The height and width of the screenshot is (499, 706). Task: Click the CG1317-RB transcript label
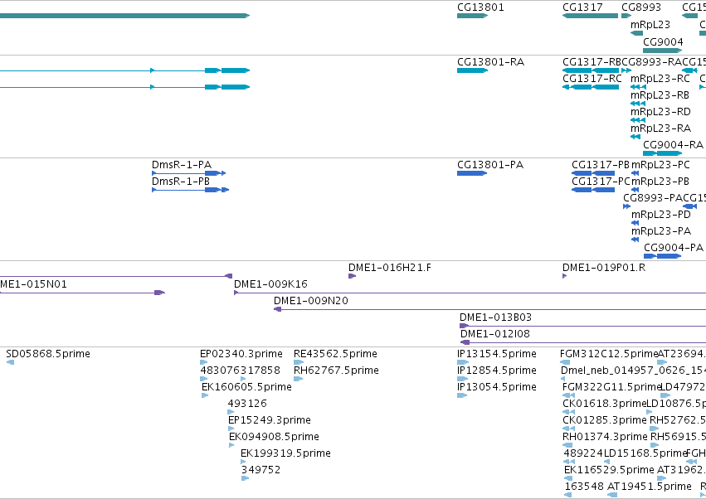tap(592, 61)
